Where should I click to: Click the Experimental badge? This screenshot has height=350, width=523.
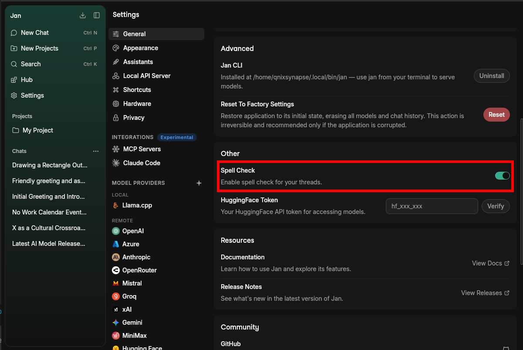pos(177,137)
